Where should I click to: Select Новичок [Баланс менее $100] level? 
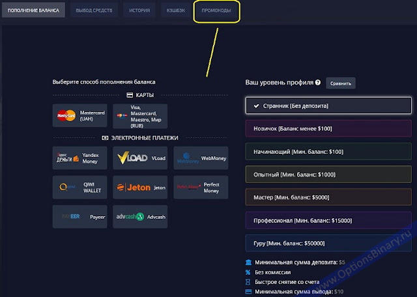pos(328,128)
